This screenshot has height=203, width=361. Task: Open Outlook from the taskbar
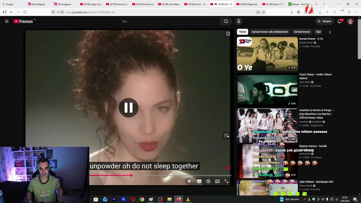click(105, 199)
